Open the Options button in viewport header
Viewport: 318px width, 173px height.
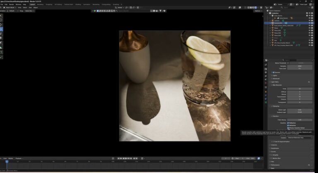258,11
